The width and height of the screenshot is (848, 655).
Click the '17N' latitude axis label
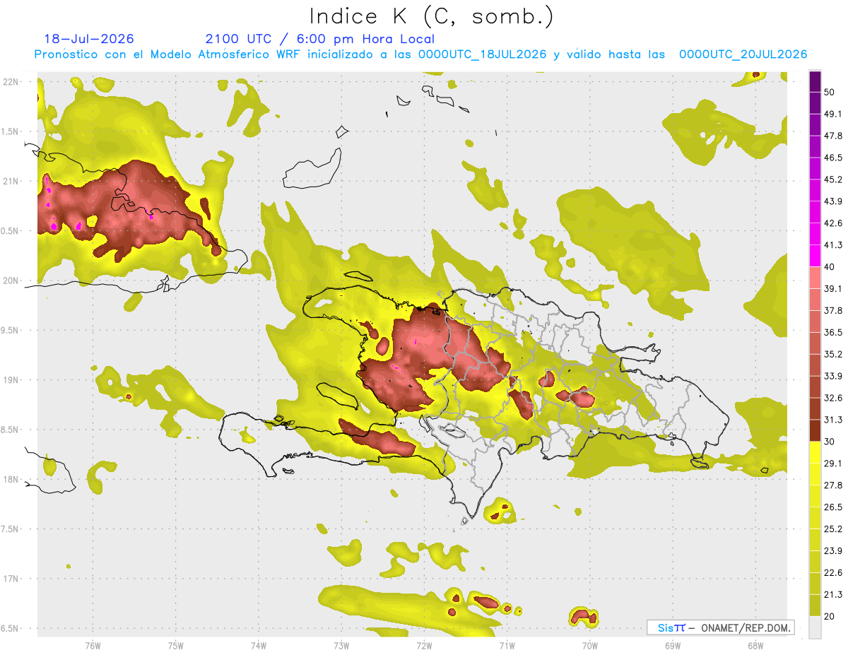[x=11, y=579]
